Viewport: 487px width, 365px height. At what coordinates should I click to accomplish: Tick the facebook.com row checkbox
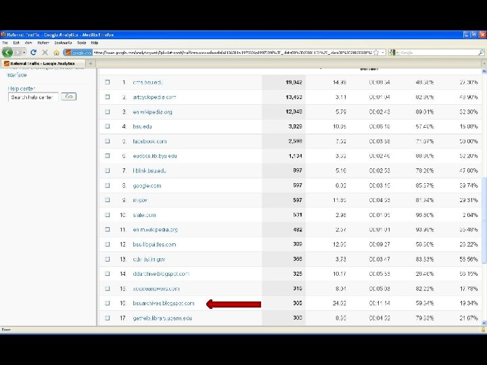pyautogui.click(x=108, y=141)
